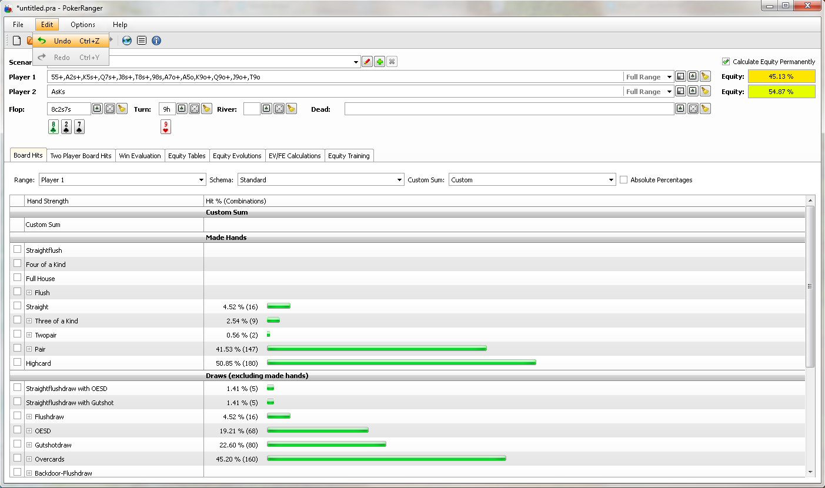
Task: Expand the Pair row
Action: point(29,349)
